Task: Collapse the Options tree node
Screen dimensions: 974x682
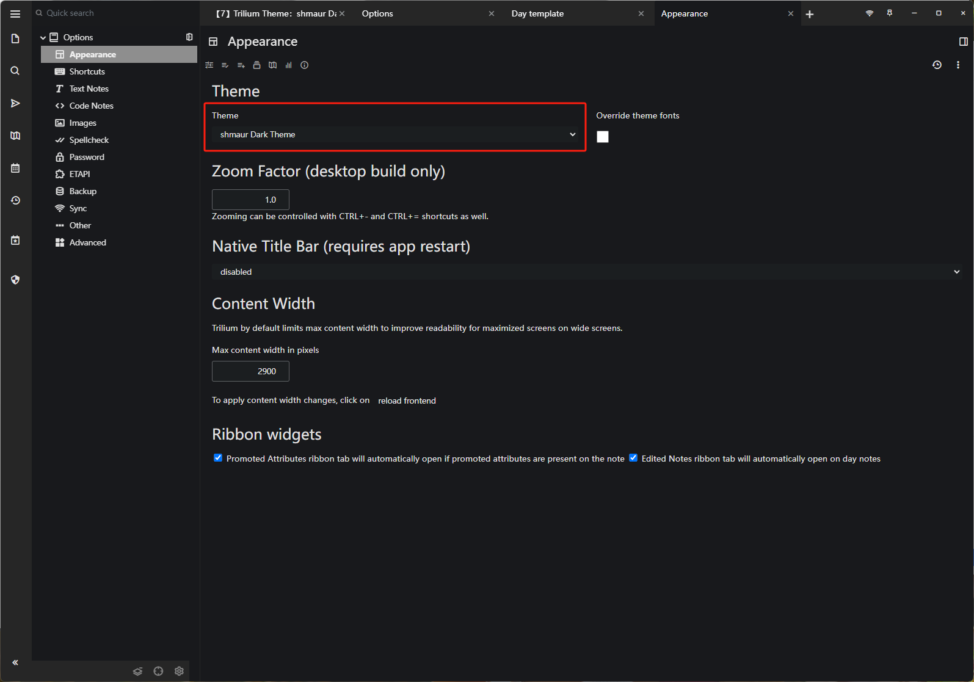Action: 43,38
